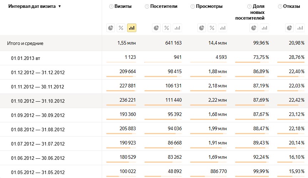Select row 01.01.2013 вт
Screen dimensions: 308x178
[x=26, y=58]
